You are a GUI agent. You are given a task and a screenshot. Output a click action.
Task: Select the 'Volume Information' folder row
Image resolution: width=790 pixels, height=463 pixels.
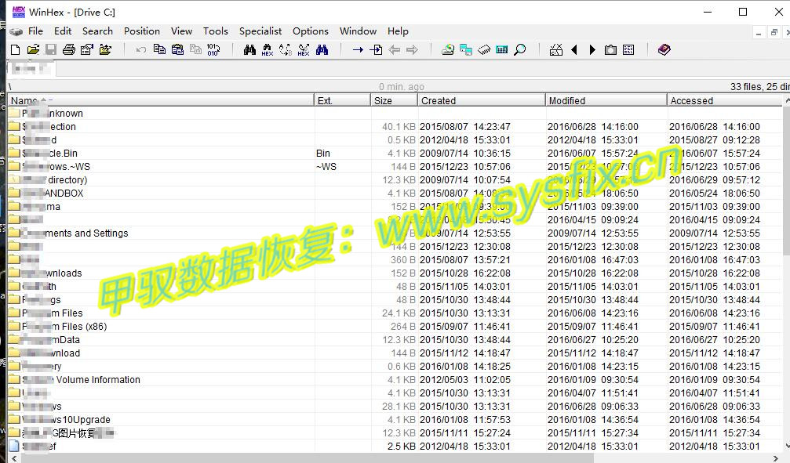(395, 379)
